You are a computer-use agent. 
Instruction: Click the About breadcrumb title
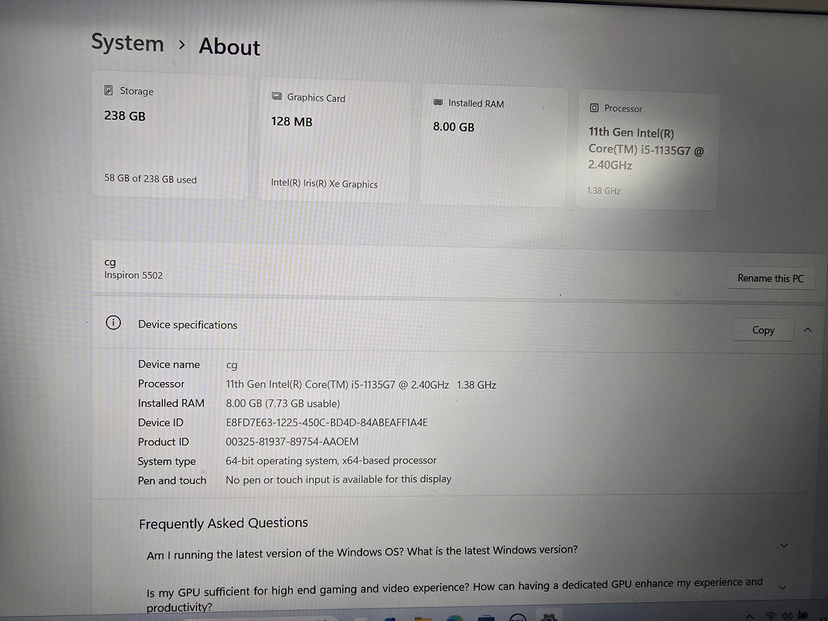[229, 46]
